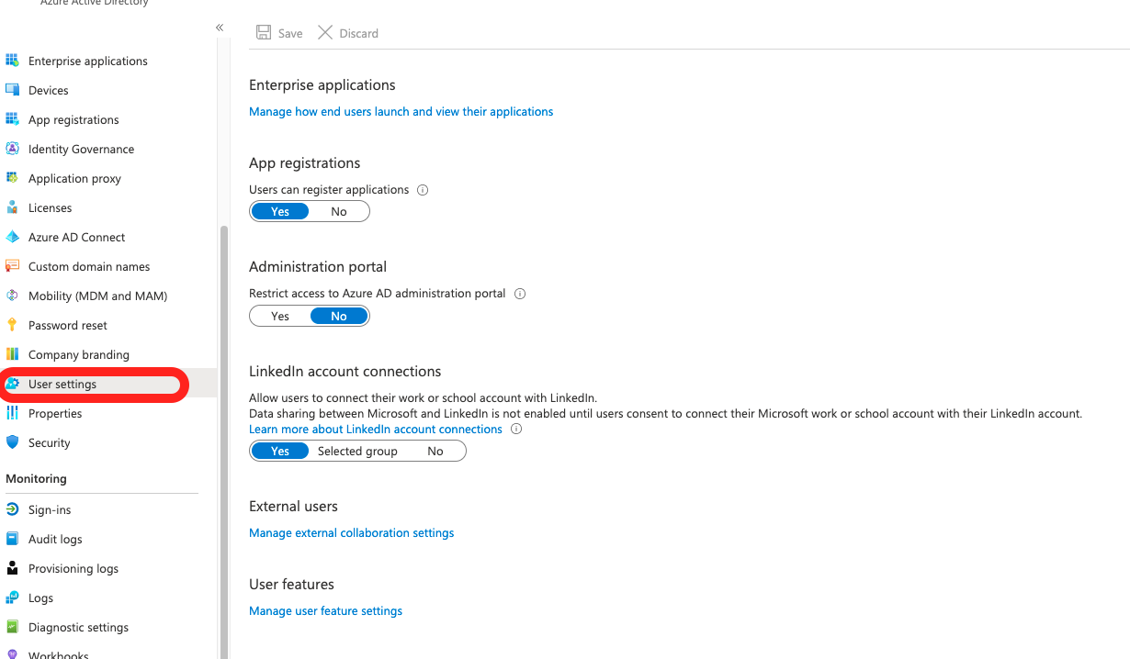The image size is (1130, 659).
Task: Set Restrict access to administration portal to Yes
Action: [x=280, y=316]
